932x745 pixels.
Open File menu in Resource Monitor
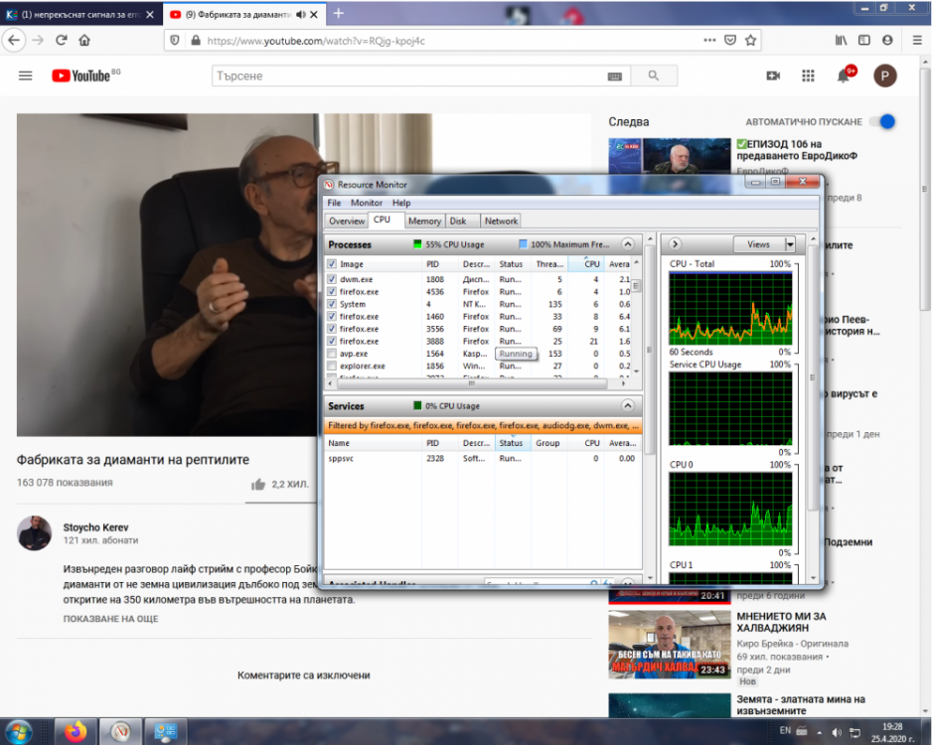pyautogui.click(x=334, y=203)
